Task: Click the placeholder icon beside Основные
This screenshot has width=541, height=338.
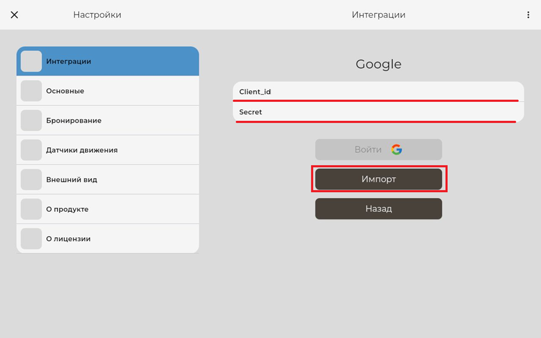Action: point(31,91)
